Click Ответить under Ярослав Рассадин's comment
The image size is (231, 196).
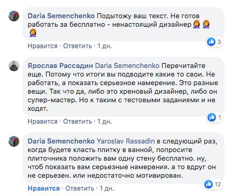pyautogui.click(x=78, y=122)
